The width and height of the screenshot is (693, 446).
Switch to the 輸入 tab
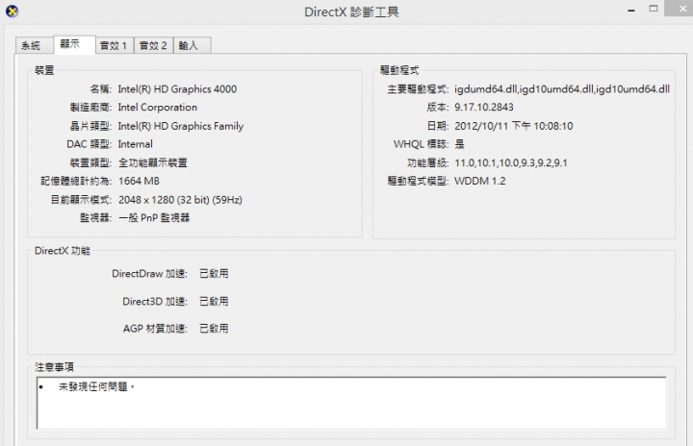pos(192,45)
